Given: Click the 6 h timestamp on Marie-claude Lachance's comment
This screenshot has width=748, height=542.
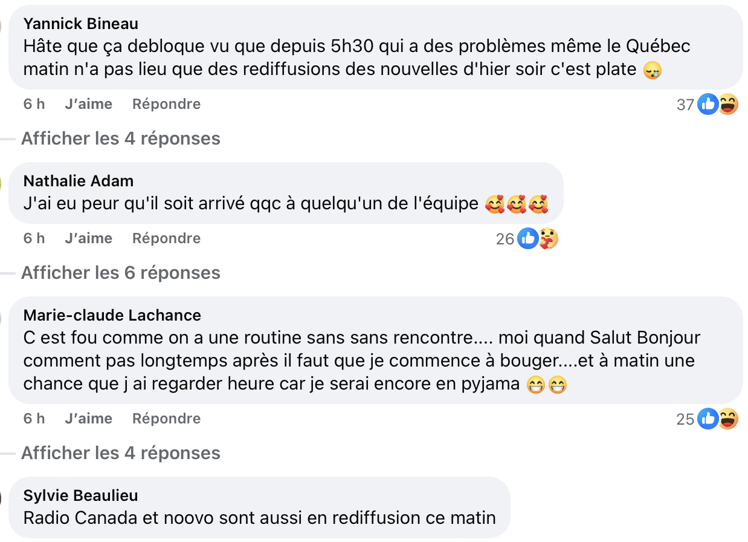Looking at the screenshot, I should (x=34, y=418).
